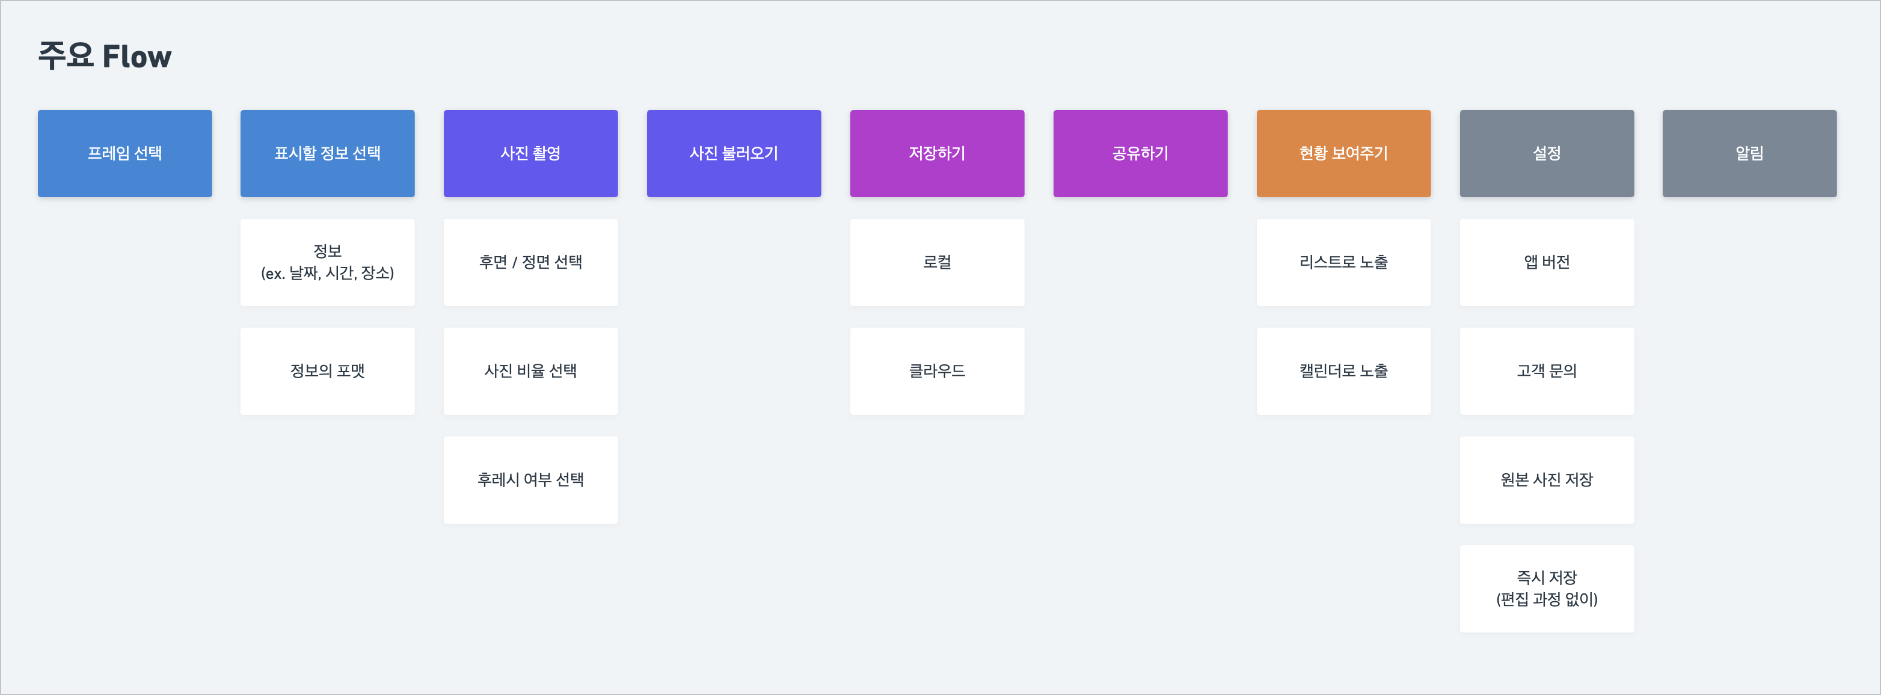Select the 프레임 선택 blue card

(x=125, y=153)
